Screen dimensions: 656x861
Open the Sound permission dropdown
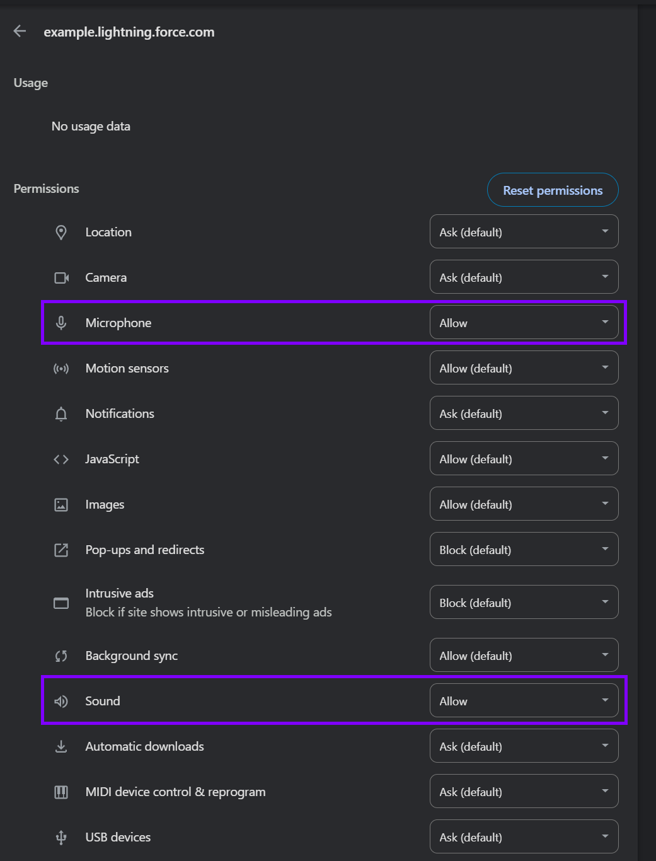click(524, 701)
